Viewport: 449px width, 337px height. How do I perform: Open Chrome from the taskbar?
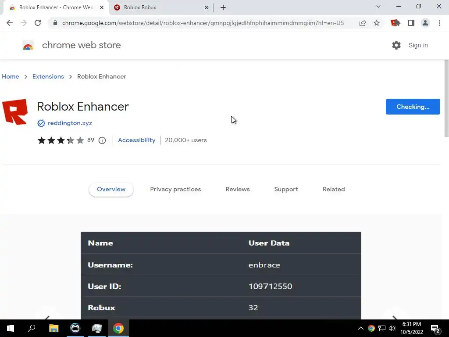118,328
